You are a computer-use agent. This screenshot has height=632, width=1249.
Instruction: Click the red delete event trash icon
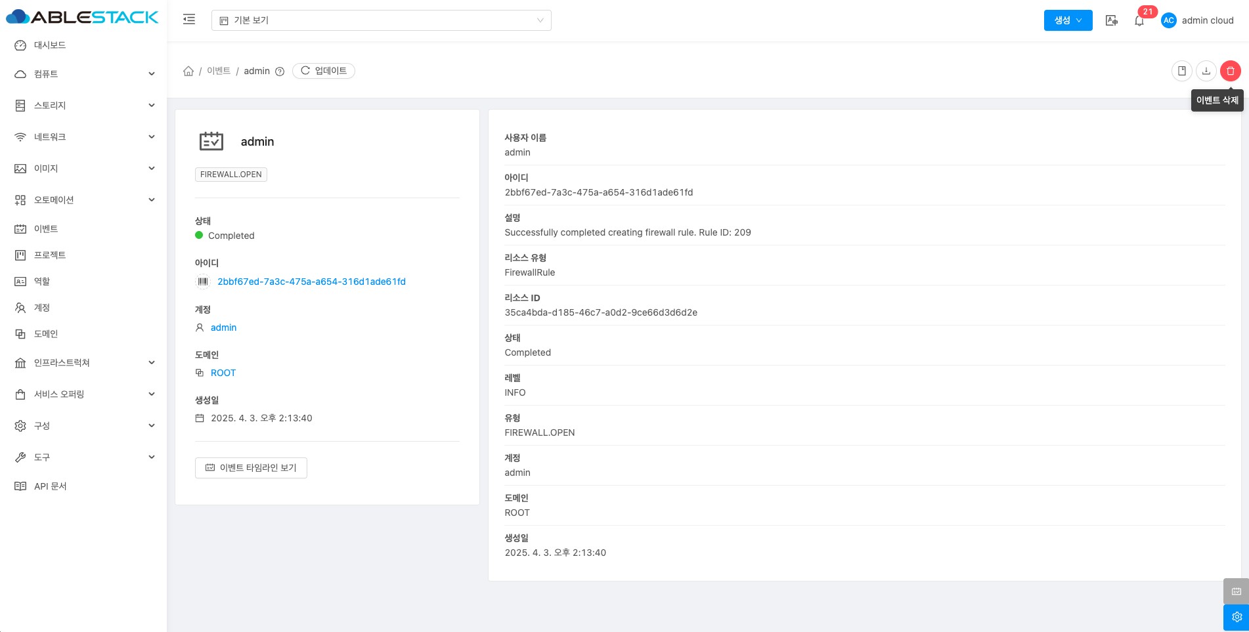click(1230, 71)
